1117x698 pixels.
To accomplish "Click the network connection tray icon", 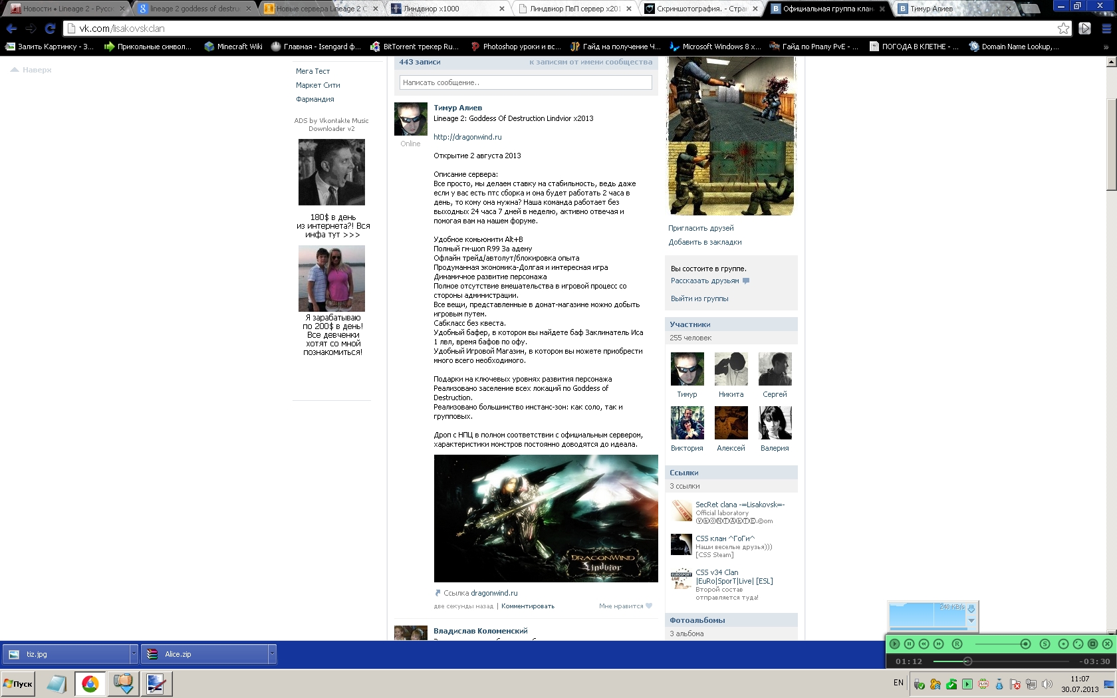I will tap(1031, 684).
